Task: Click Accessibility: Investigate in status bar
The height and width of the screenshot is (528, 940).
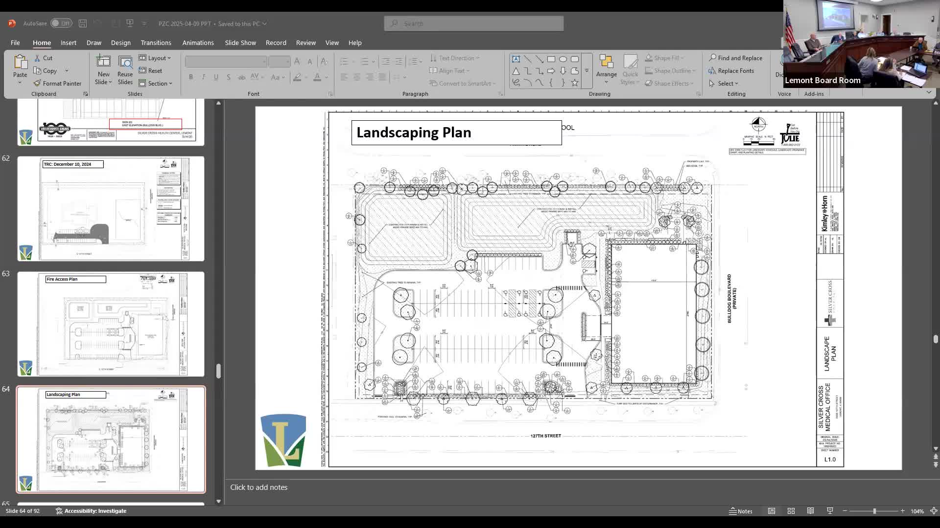Action: 91,511
